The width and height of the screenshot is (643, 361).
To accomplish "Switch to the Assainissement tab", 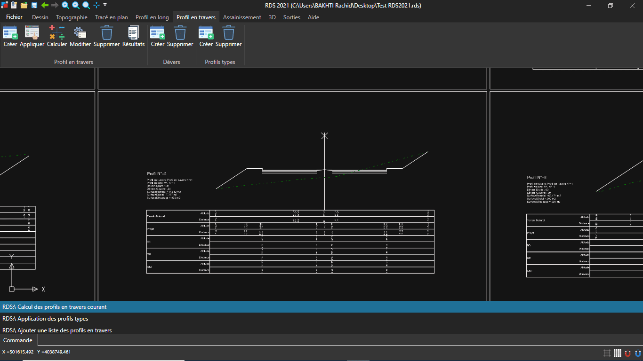I will point(242,17).
